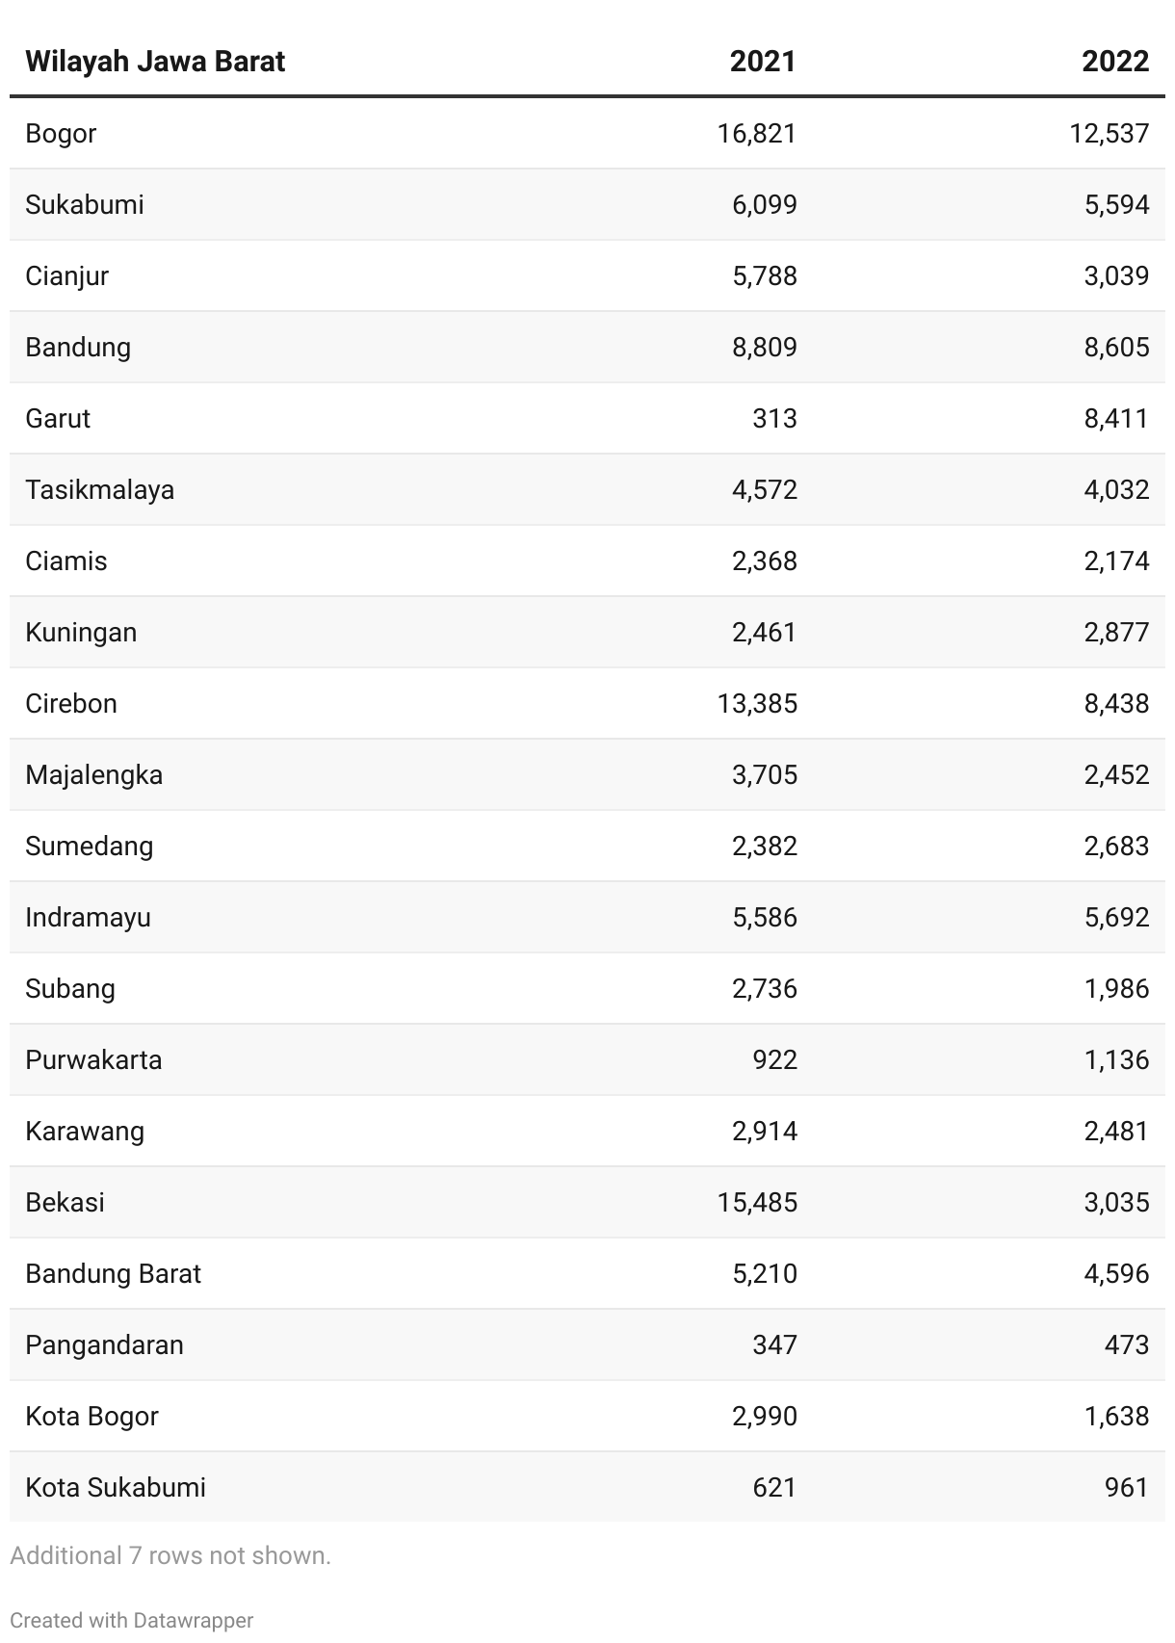Click the Cianjur 2022 value 3,039
The image size is (1175, 1643).
(x=1116, y=275)
